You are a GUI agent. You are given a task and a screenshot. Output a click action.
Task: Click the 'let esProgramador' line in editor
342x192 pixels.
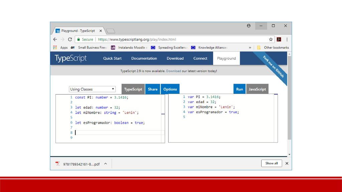point(110,123)
